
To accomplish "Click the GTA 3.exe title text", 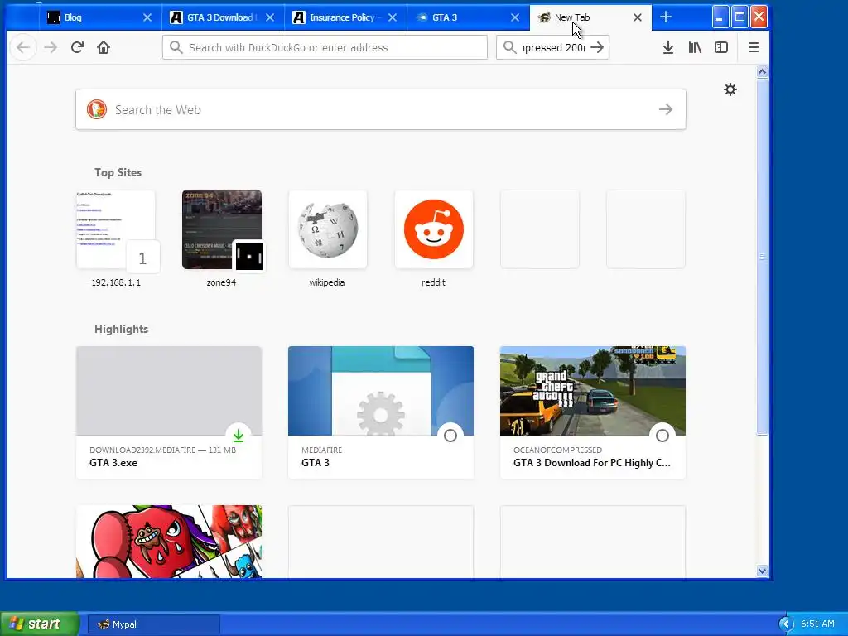I will 113,463.
